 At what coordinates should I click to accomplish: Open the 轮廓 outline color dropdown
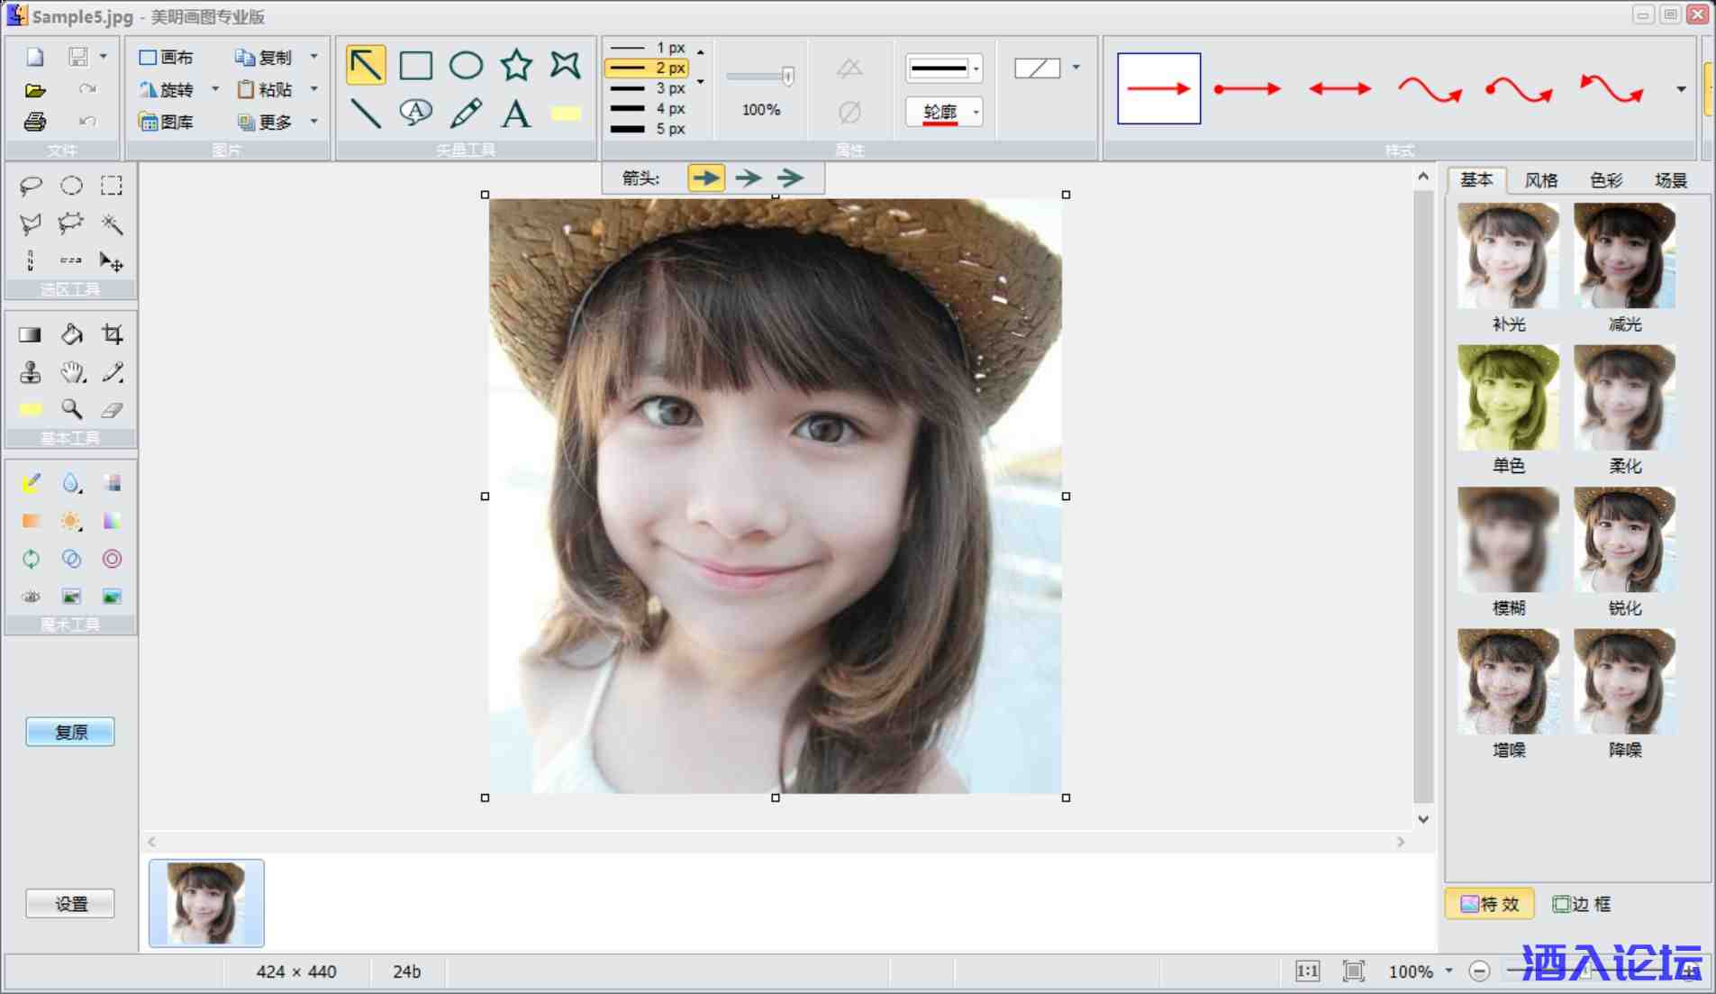[976, 113]
